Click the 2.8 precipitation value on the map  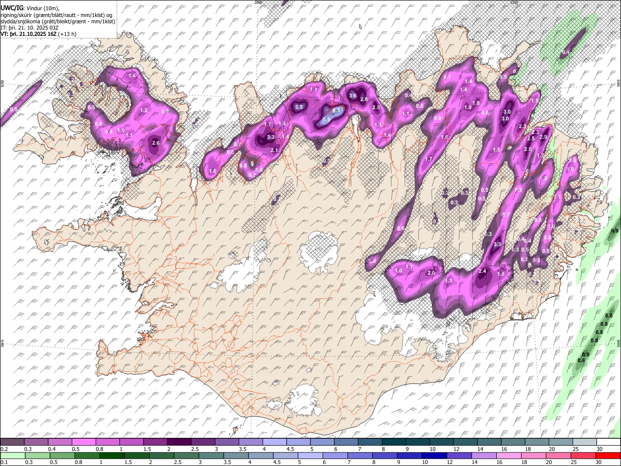coord(364,100)
